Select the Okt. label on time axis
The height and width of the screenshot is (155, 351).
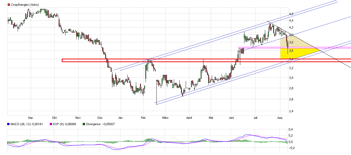pos(55,118)
